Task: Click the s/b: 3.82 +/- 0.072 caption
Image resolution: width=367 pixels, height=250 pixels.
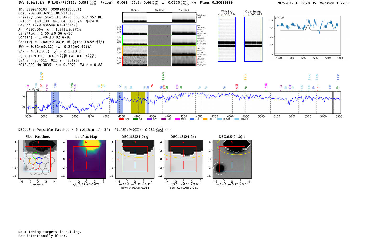Action: (86, 184)
